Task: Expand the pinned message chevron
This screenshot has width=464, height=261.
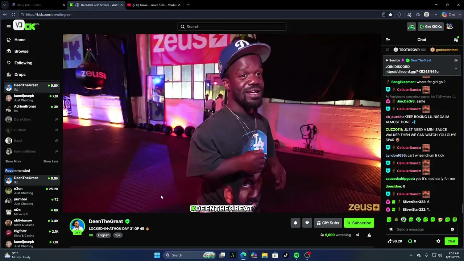Action: (456, 68)
